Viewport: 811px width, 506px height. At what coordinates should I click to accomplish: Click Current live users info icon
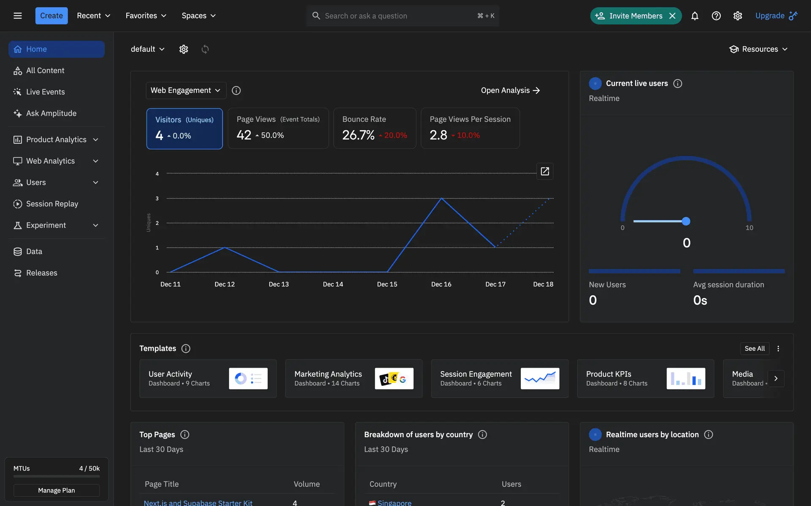pyautogui.click(x=678, y=83)
